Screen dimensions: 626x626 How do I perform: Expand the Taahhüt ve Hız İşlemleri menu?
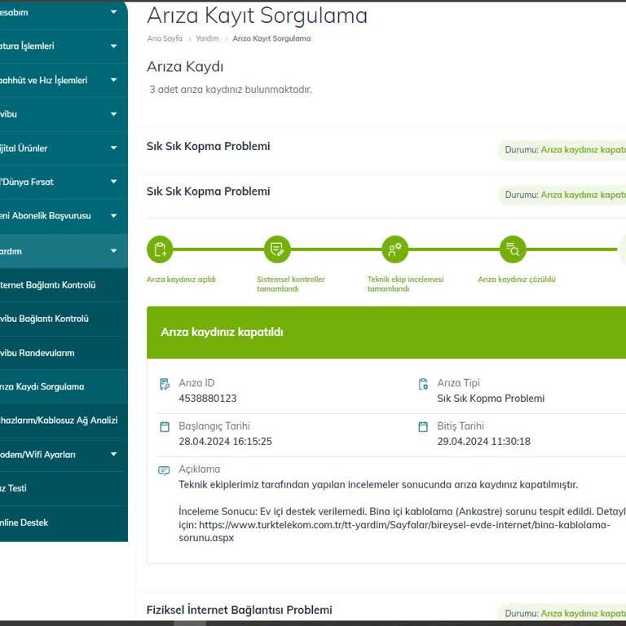(x=114, y=80)
